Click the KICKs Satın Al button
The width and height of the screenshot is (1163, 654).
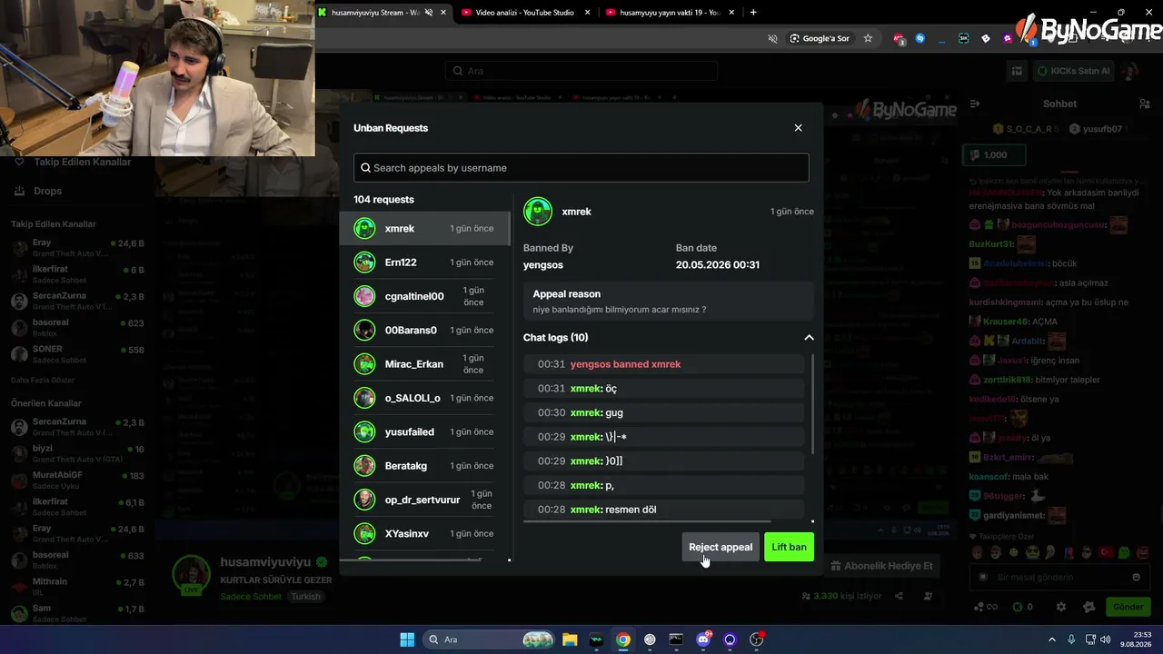coord(1073,71)
